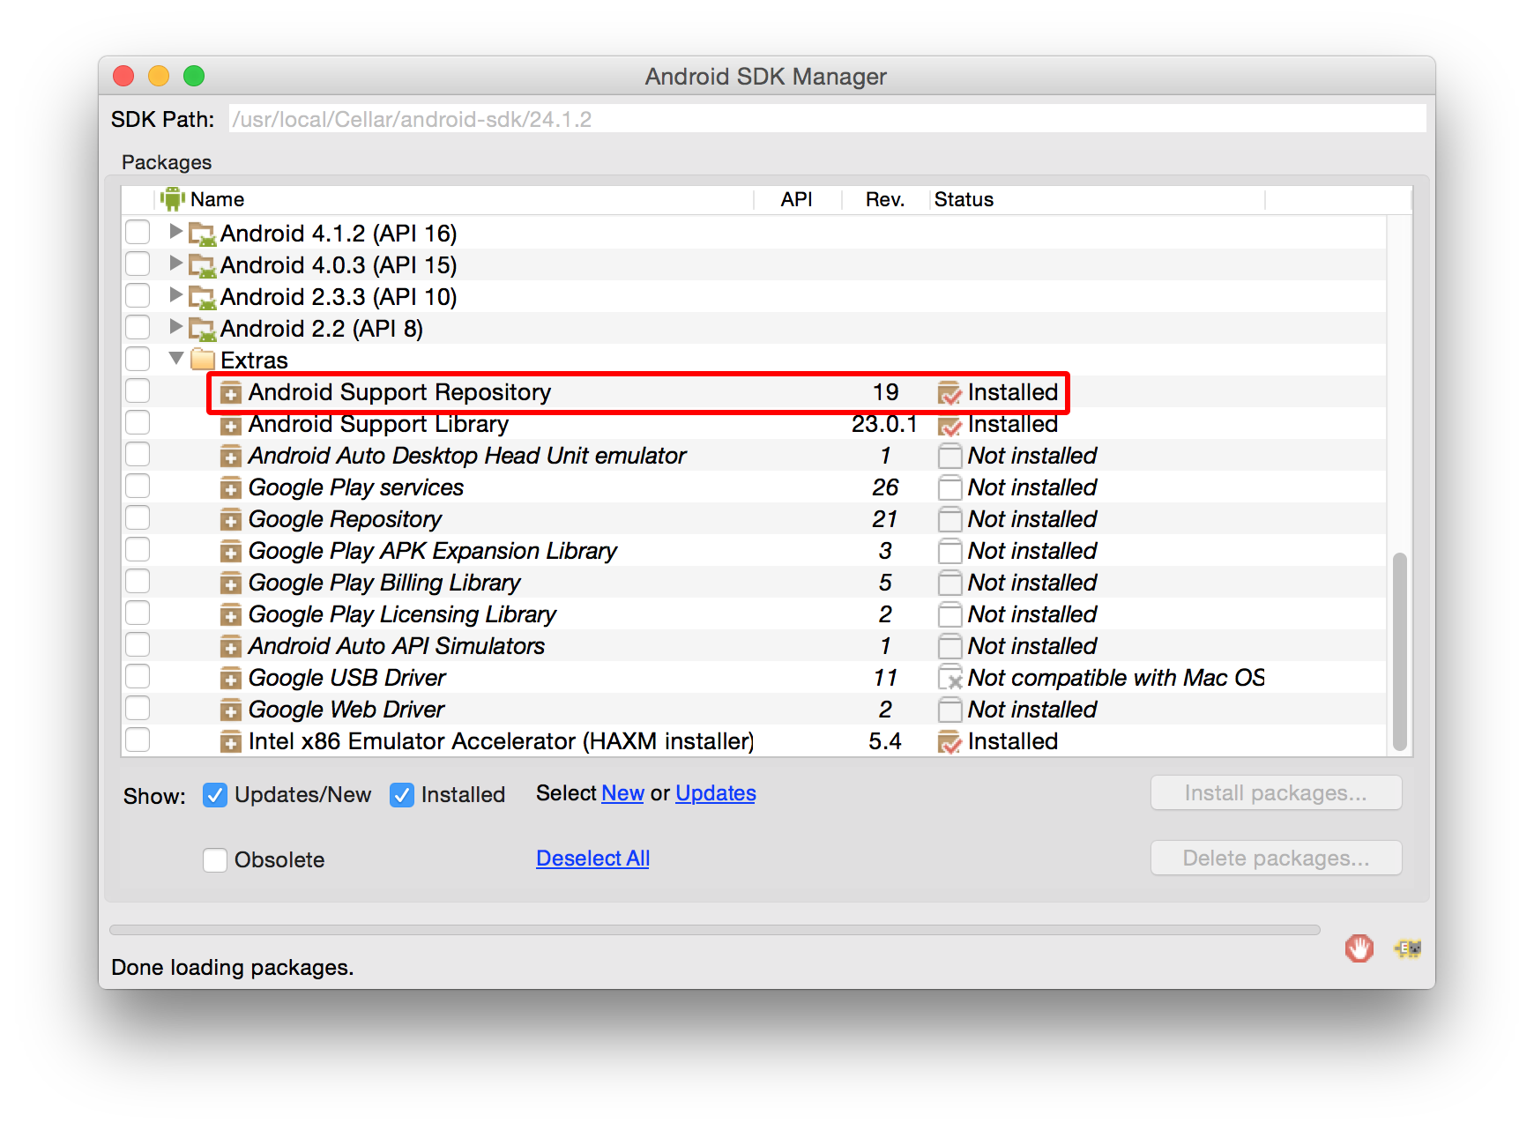Uncheck the Updates/New checkbox

pyautogui.click(x=214, y=794)
